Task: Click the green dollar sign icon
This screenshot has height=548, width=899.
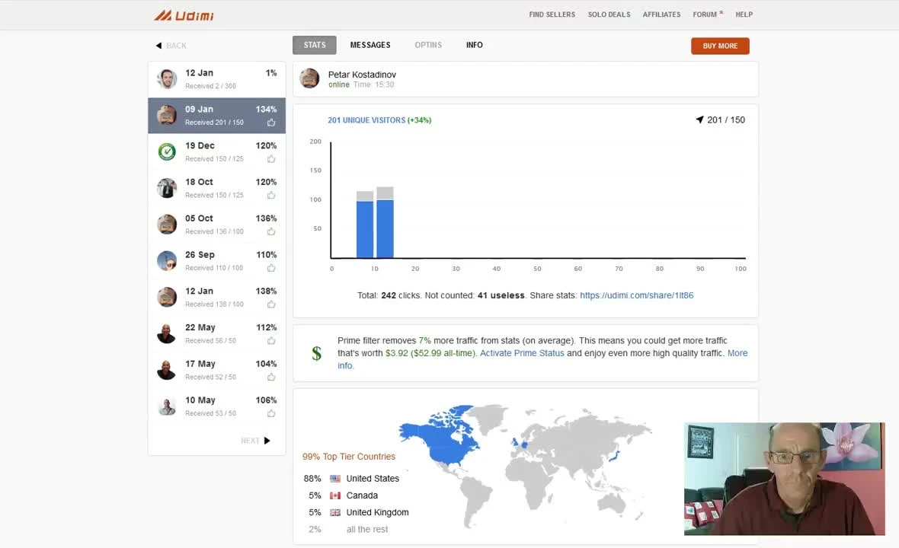Action: [x=316, y=353]
